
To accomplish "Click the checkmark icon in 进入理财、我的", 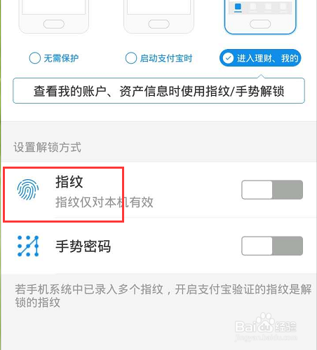I will (228, 58).
